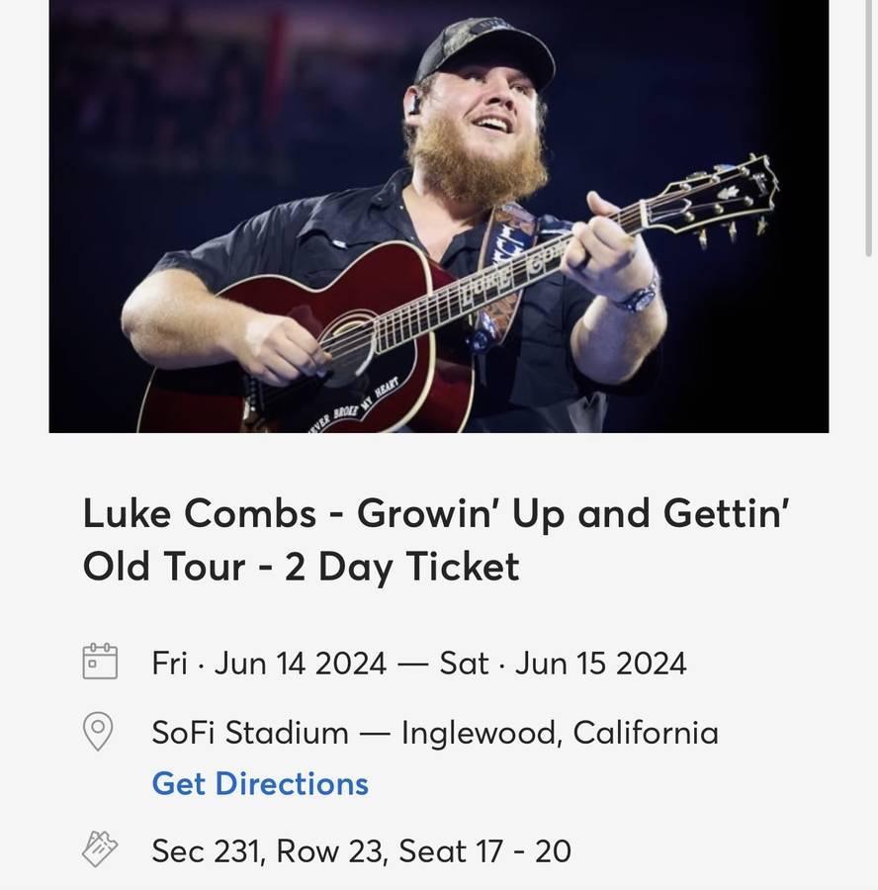
Task: Select the event title heading text
Action: (x=436, y=540)
